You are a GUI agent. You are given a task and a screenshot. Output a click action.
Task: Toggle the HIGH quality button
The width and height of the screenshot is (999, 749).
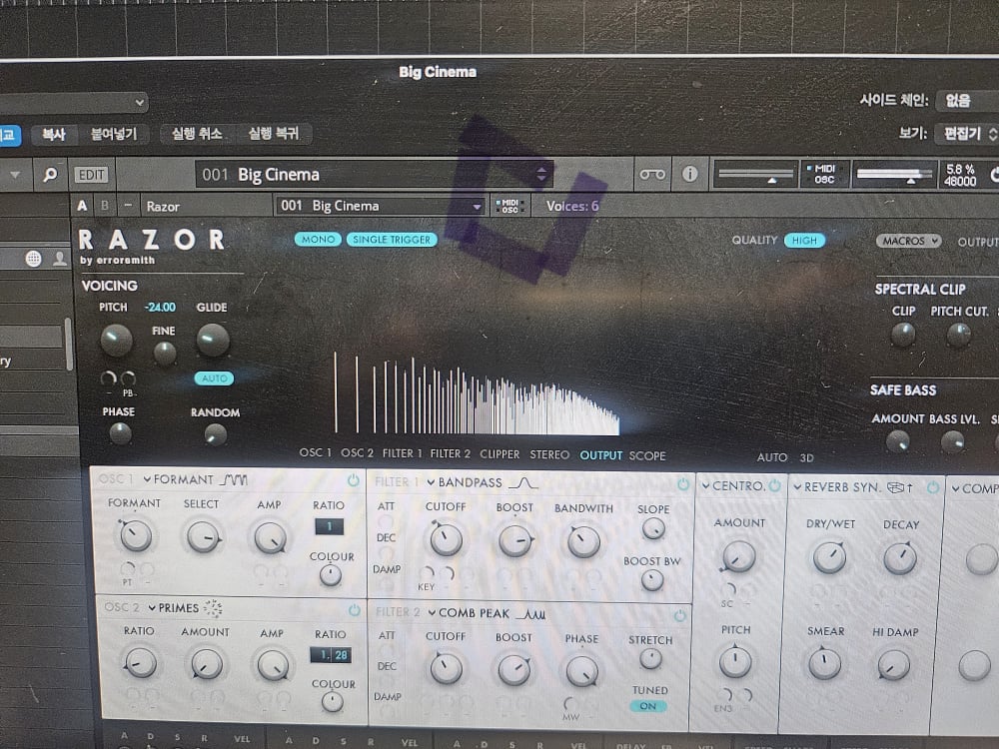point(804,240)
